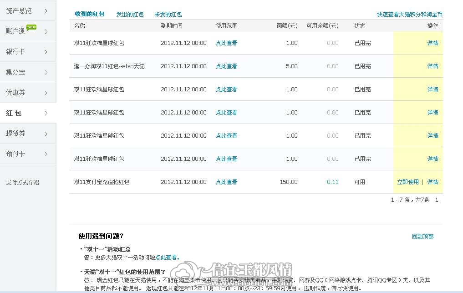Click the chevron next to 提货券
Screen dimensions: 463x293
[46, 134]
